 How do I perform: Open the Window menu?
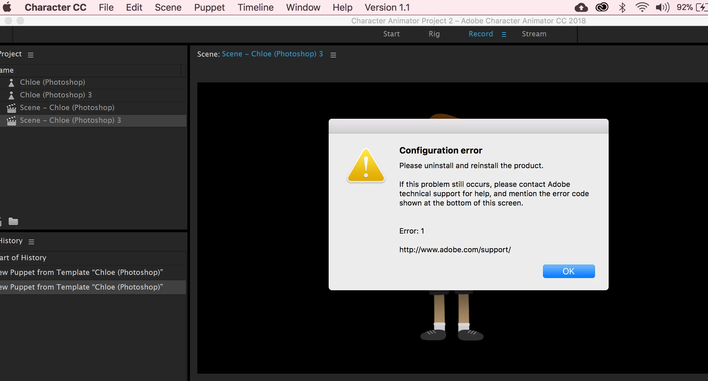point(303,7)
